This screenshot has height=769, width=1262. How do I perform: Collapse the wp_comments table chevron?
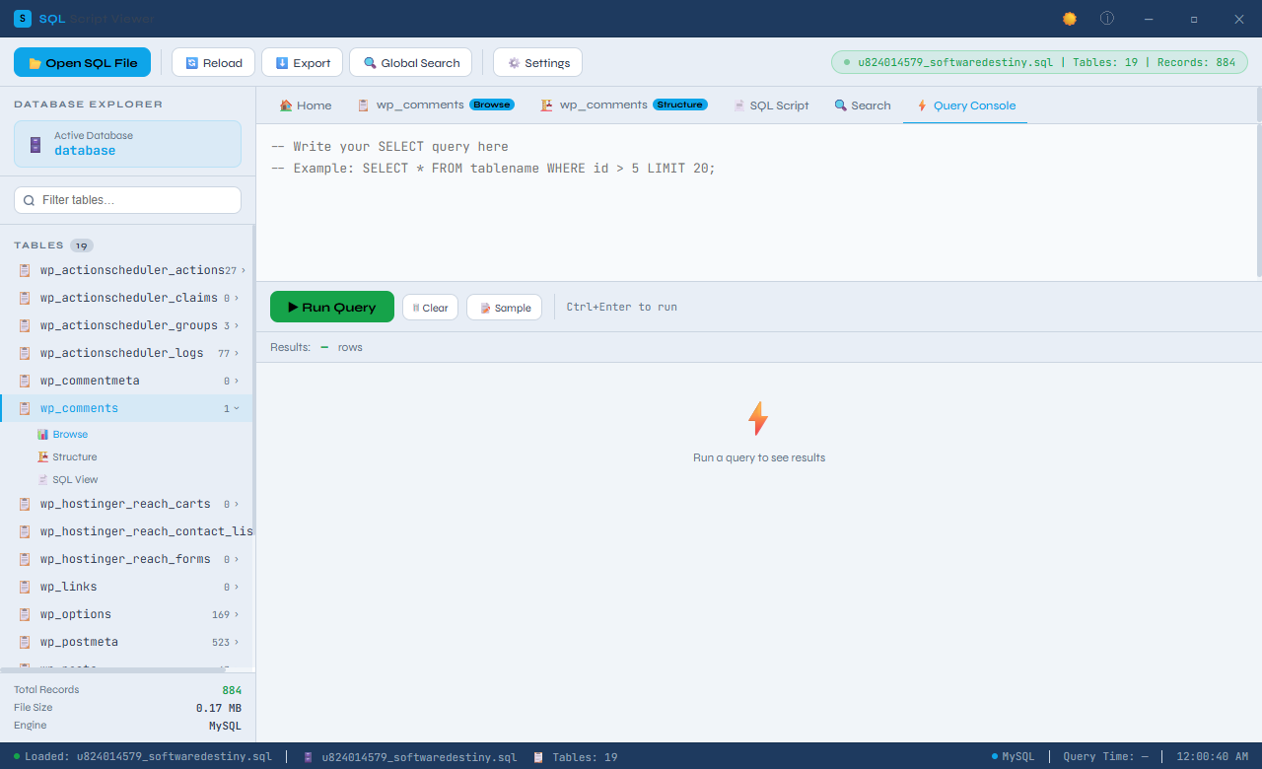pos(237,408)
